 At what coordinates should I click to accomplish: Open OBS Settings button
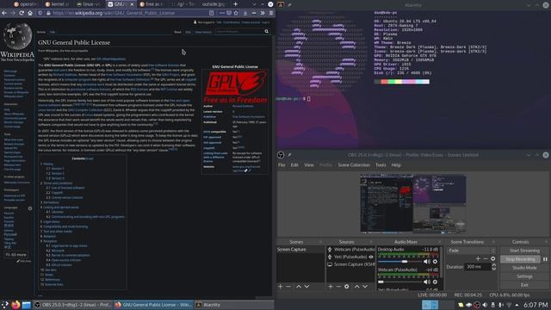(x=524, y=276)
